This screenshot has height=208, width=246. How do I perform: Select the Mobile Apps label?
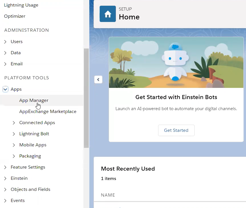coord(33,145)
